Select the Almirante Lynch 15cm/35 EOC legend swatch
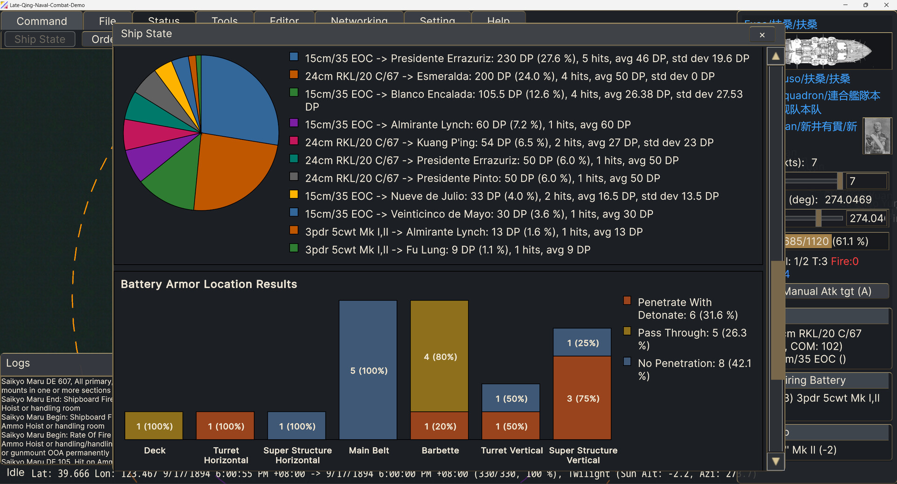 [294, 123]
